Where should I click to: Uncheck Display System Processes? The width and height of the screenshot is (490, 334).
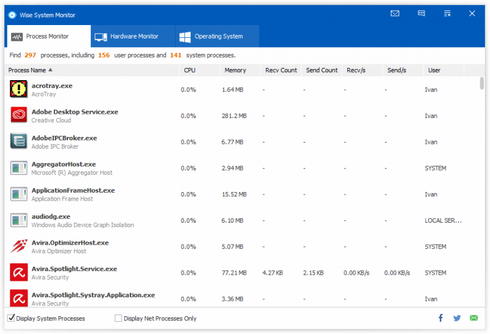pos(11,318)
